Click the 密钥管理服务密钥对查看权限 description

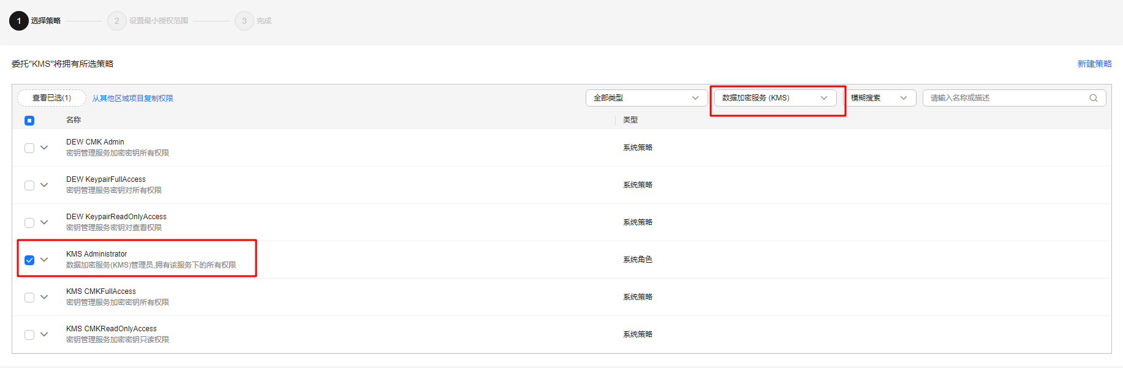(114, 228)
